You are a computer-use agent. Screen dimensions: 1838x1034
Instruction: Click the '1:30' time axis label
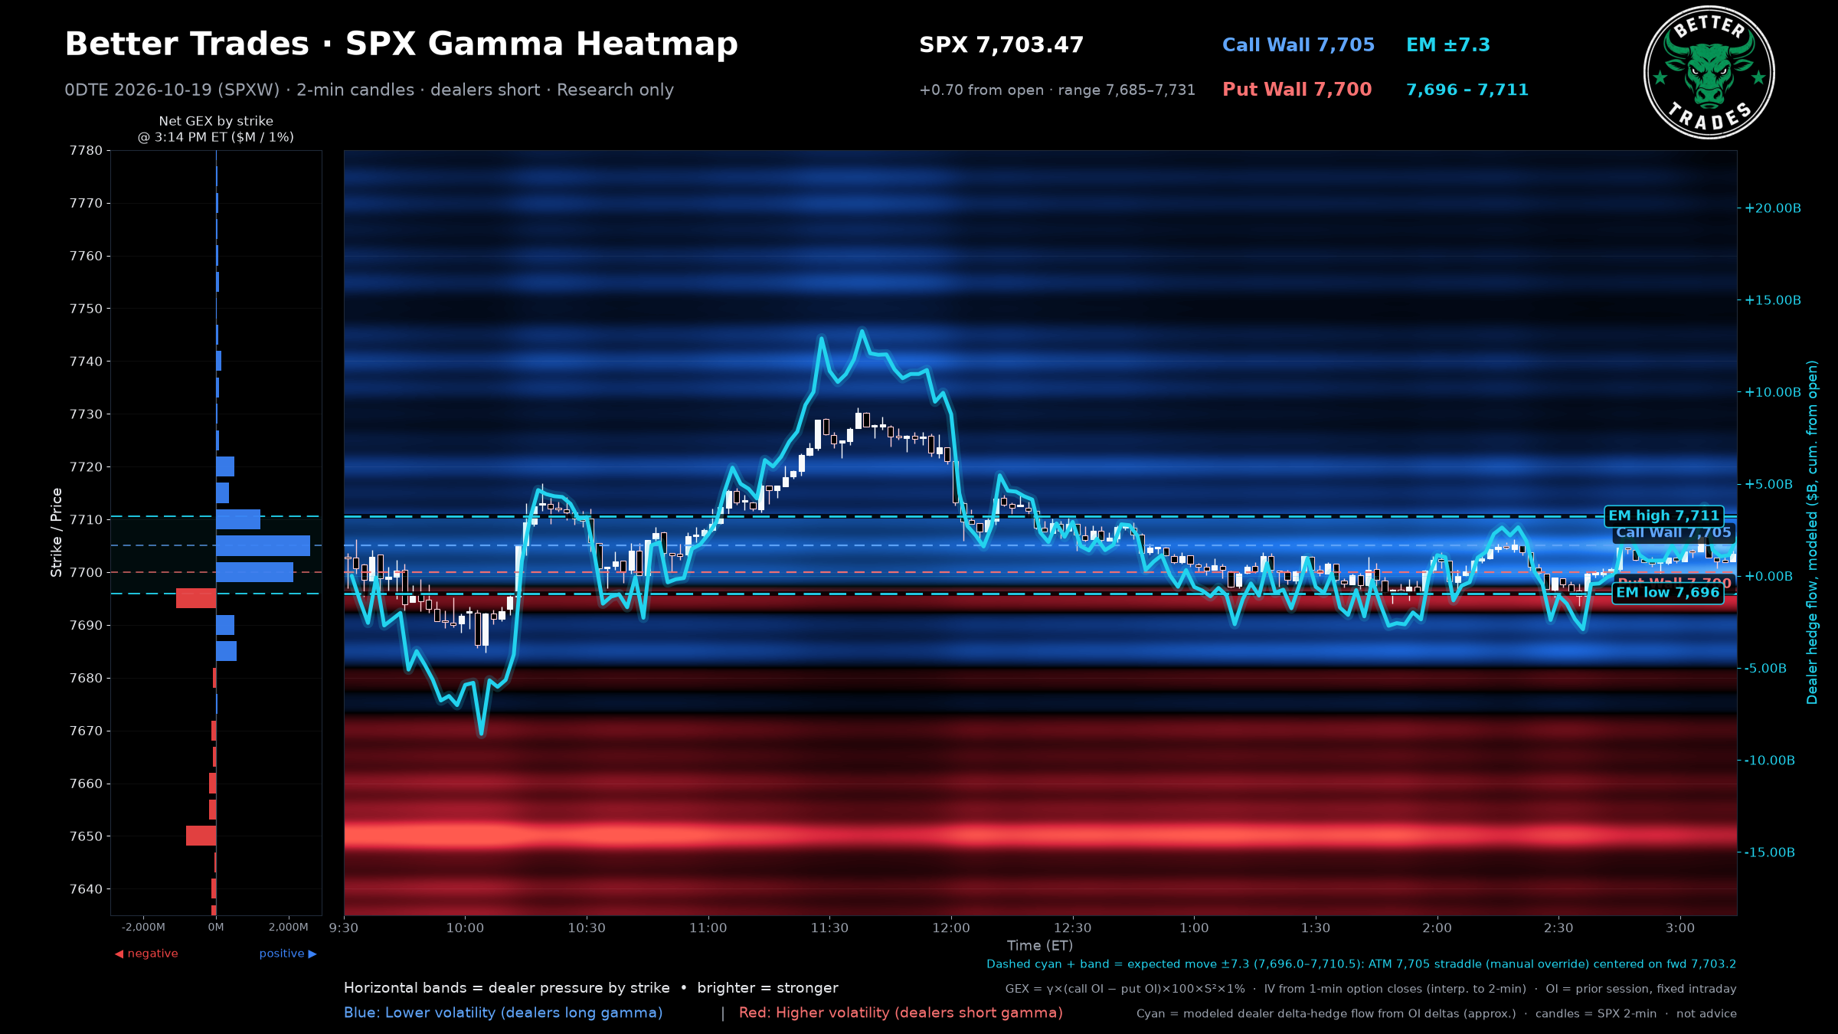click(x=1316, y=928)
